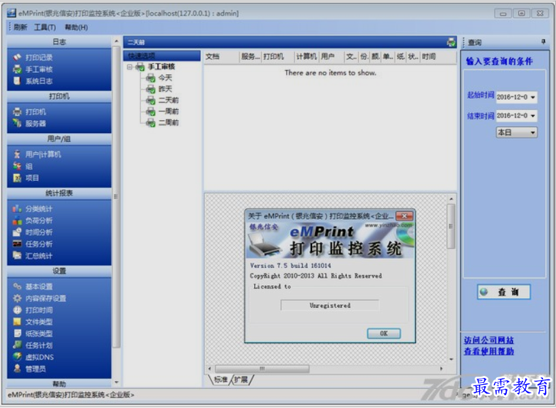Open 打印记录 print records in sidebar
Viewport: 556px width, 408px height.
pyautogui.click(x=39, y=58)
